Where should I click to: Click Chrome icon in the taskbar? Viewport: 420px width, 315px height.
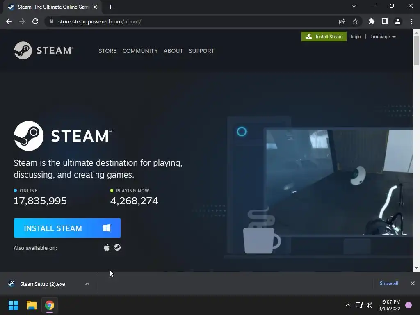pos(50,305)
